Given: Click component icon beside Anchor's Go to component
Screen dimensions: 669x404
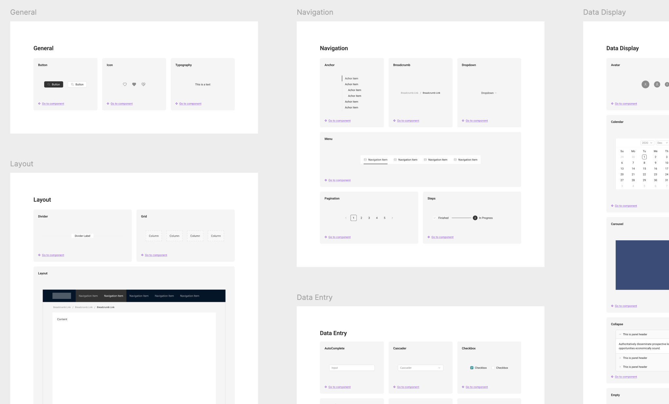Looking at the screenshot, I should tap(326, 121).
